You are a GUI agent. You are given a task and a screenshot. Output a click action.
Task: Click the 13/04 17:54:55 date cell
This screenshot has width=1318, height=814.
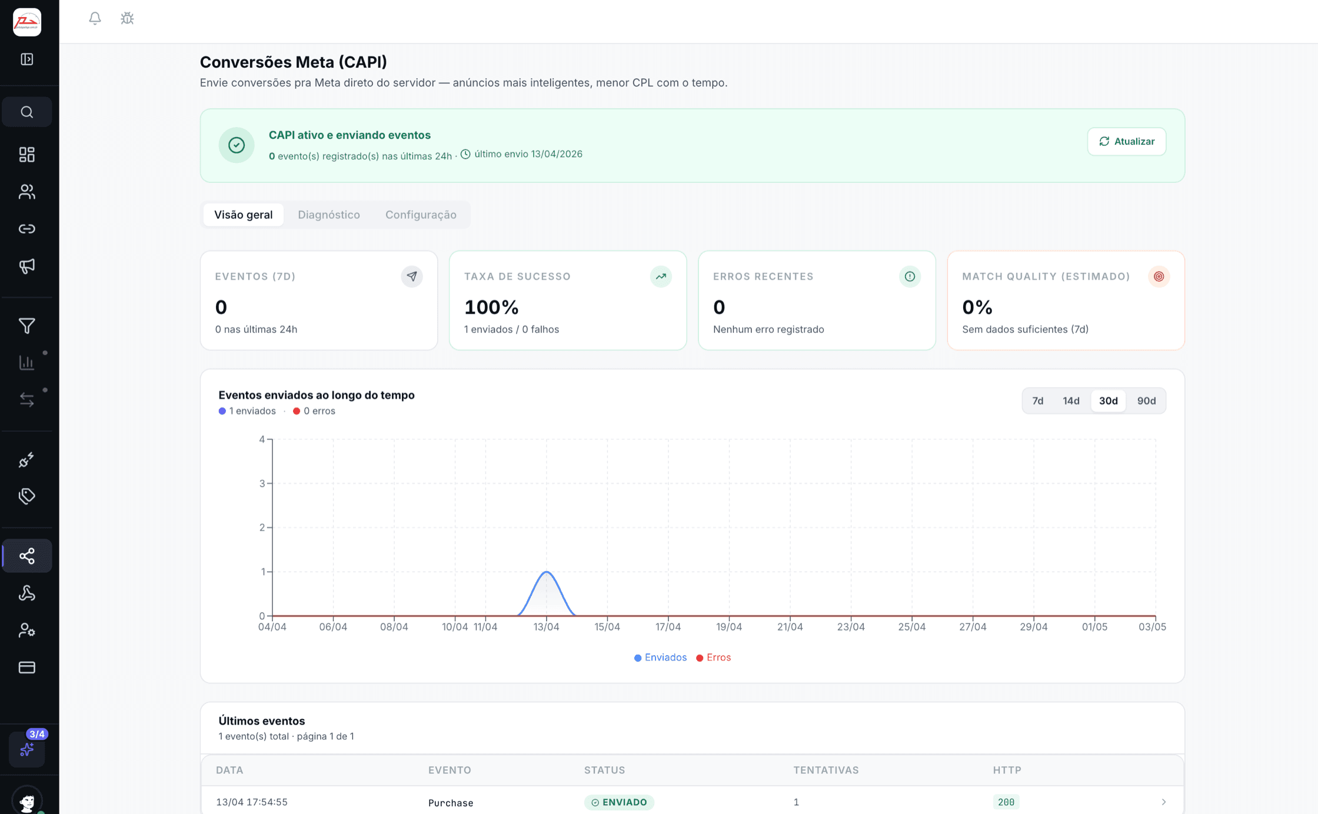[x=252, y=802]
